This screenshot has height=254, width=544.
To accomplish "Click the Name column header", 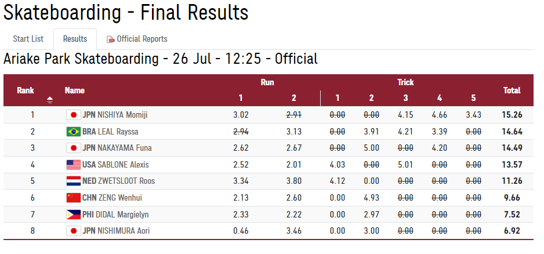I will 74,90.
